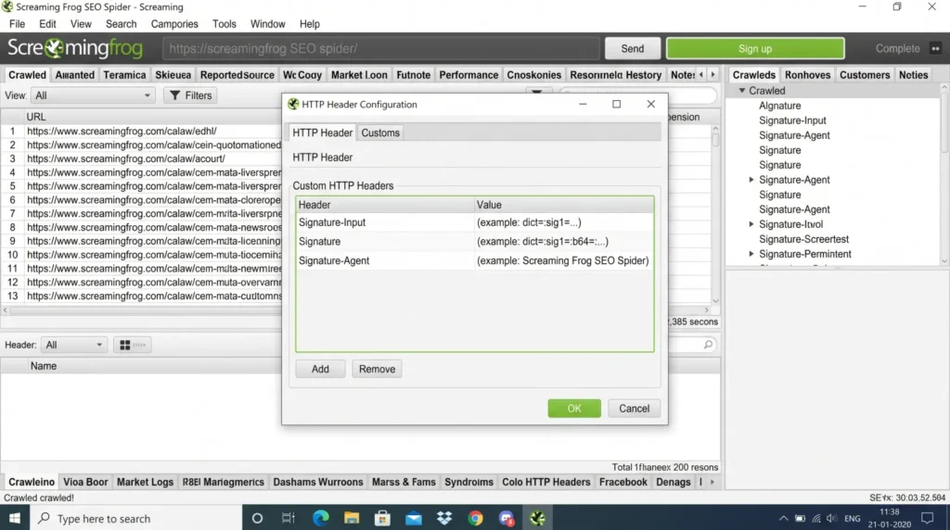The height and width of the screenshot is (530, 950).
Task: Expand the Signature-Permintent tree node
Action: 751,254
